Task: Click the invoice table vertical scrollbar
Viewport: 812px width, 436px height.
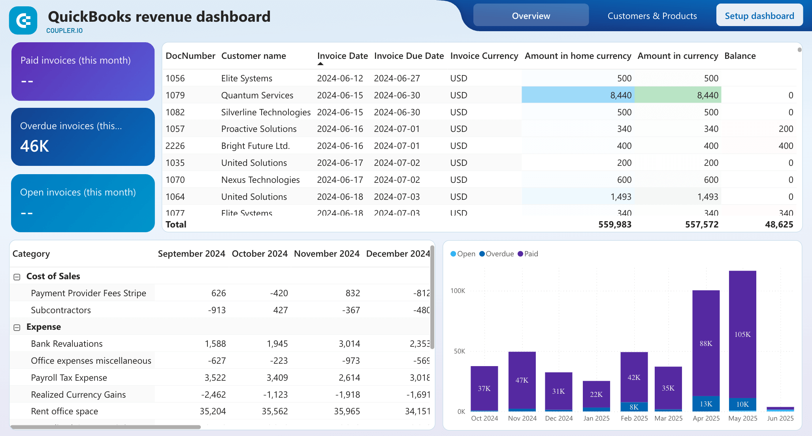Action: [799, 50]
